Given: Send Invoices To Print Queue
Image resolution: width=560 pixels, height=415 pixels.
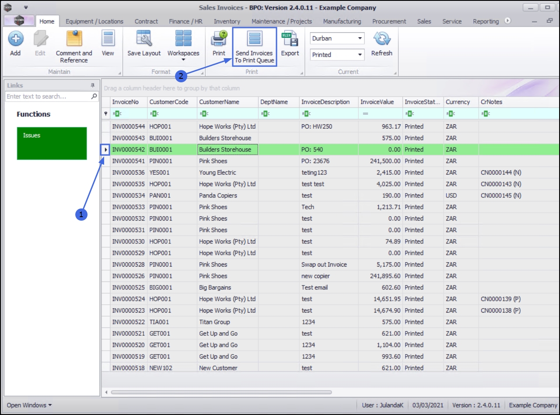Looking at the screenshot, I should (254, 46).
